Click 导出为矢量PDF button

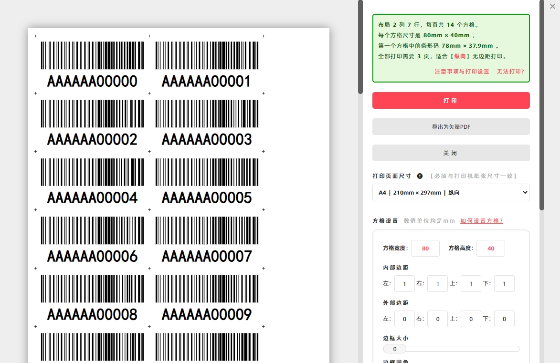(451, 127)
